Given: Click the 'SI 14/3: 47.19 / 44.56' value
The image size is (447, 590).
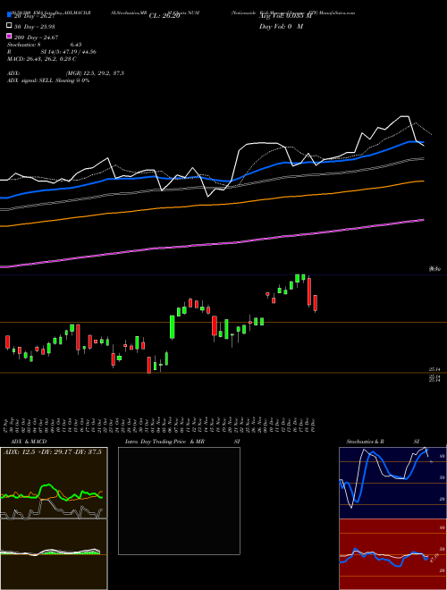Looking at the screenshot, I should 69,52.
